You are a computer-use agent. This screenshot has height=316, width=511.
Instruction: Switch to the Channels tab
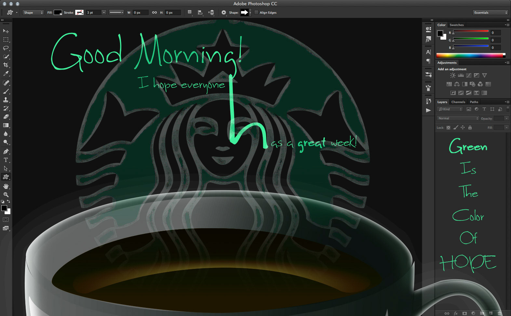(x=458, y=102)
